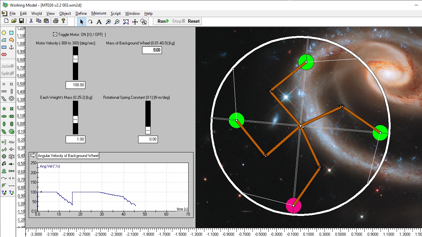Viewport: 422px width, 237px height.
Task: Select the Circle body tool
Action: pos(4,33)
